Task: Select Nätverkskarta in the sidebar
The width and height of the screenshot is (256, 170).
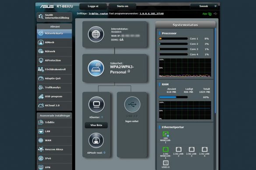Action: [54, 34]
